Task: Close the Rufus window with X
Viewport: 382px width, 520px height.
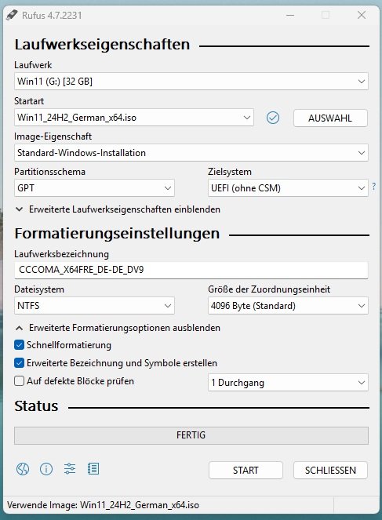Action: (x=362, y=15)
